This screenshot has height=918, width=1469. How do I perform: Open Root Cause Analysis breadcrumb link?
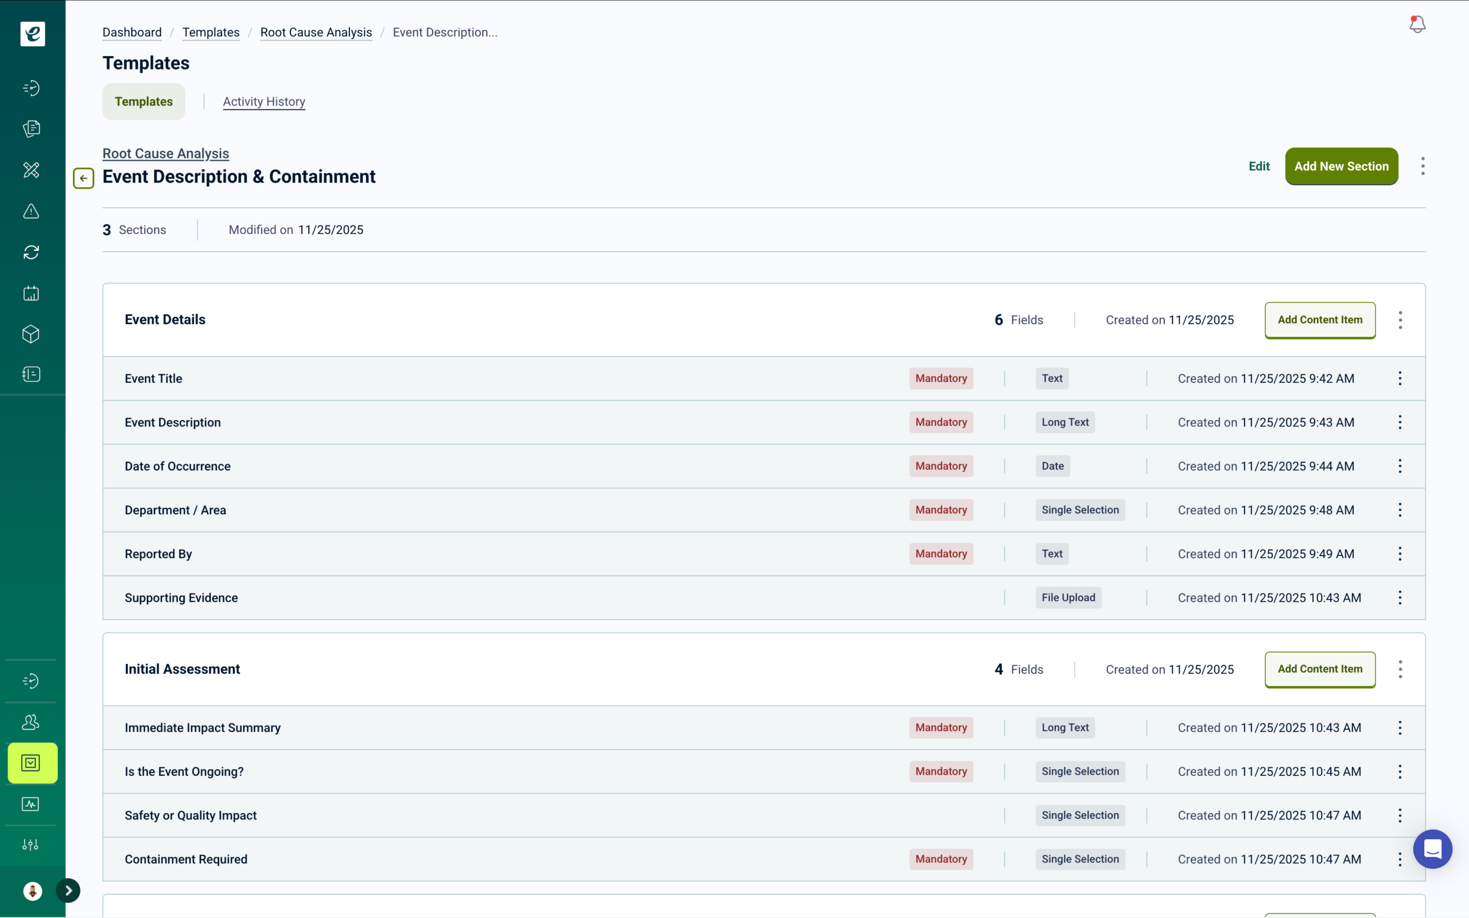coord(316,32)
